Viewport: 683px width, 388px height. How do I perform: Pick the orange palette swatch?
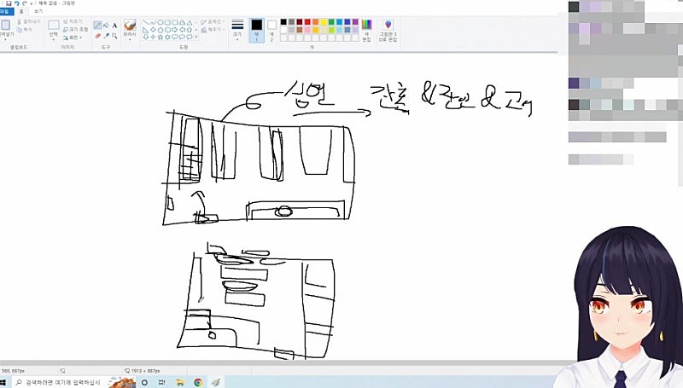315,22
